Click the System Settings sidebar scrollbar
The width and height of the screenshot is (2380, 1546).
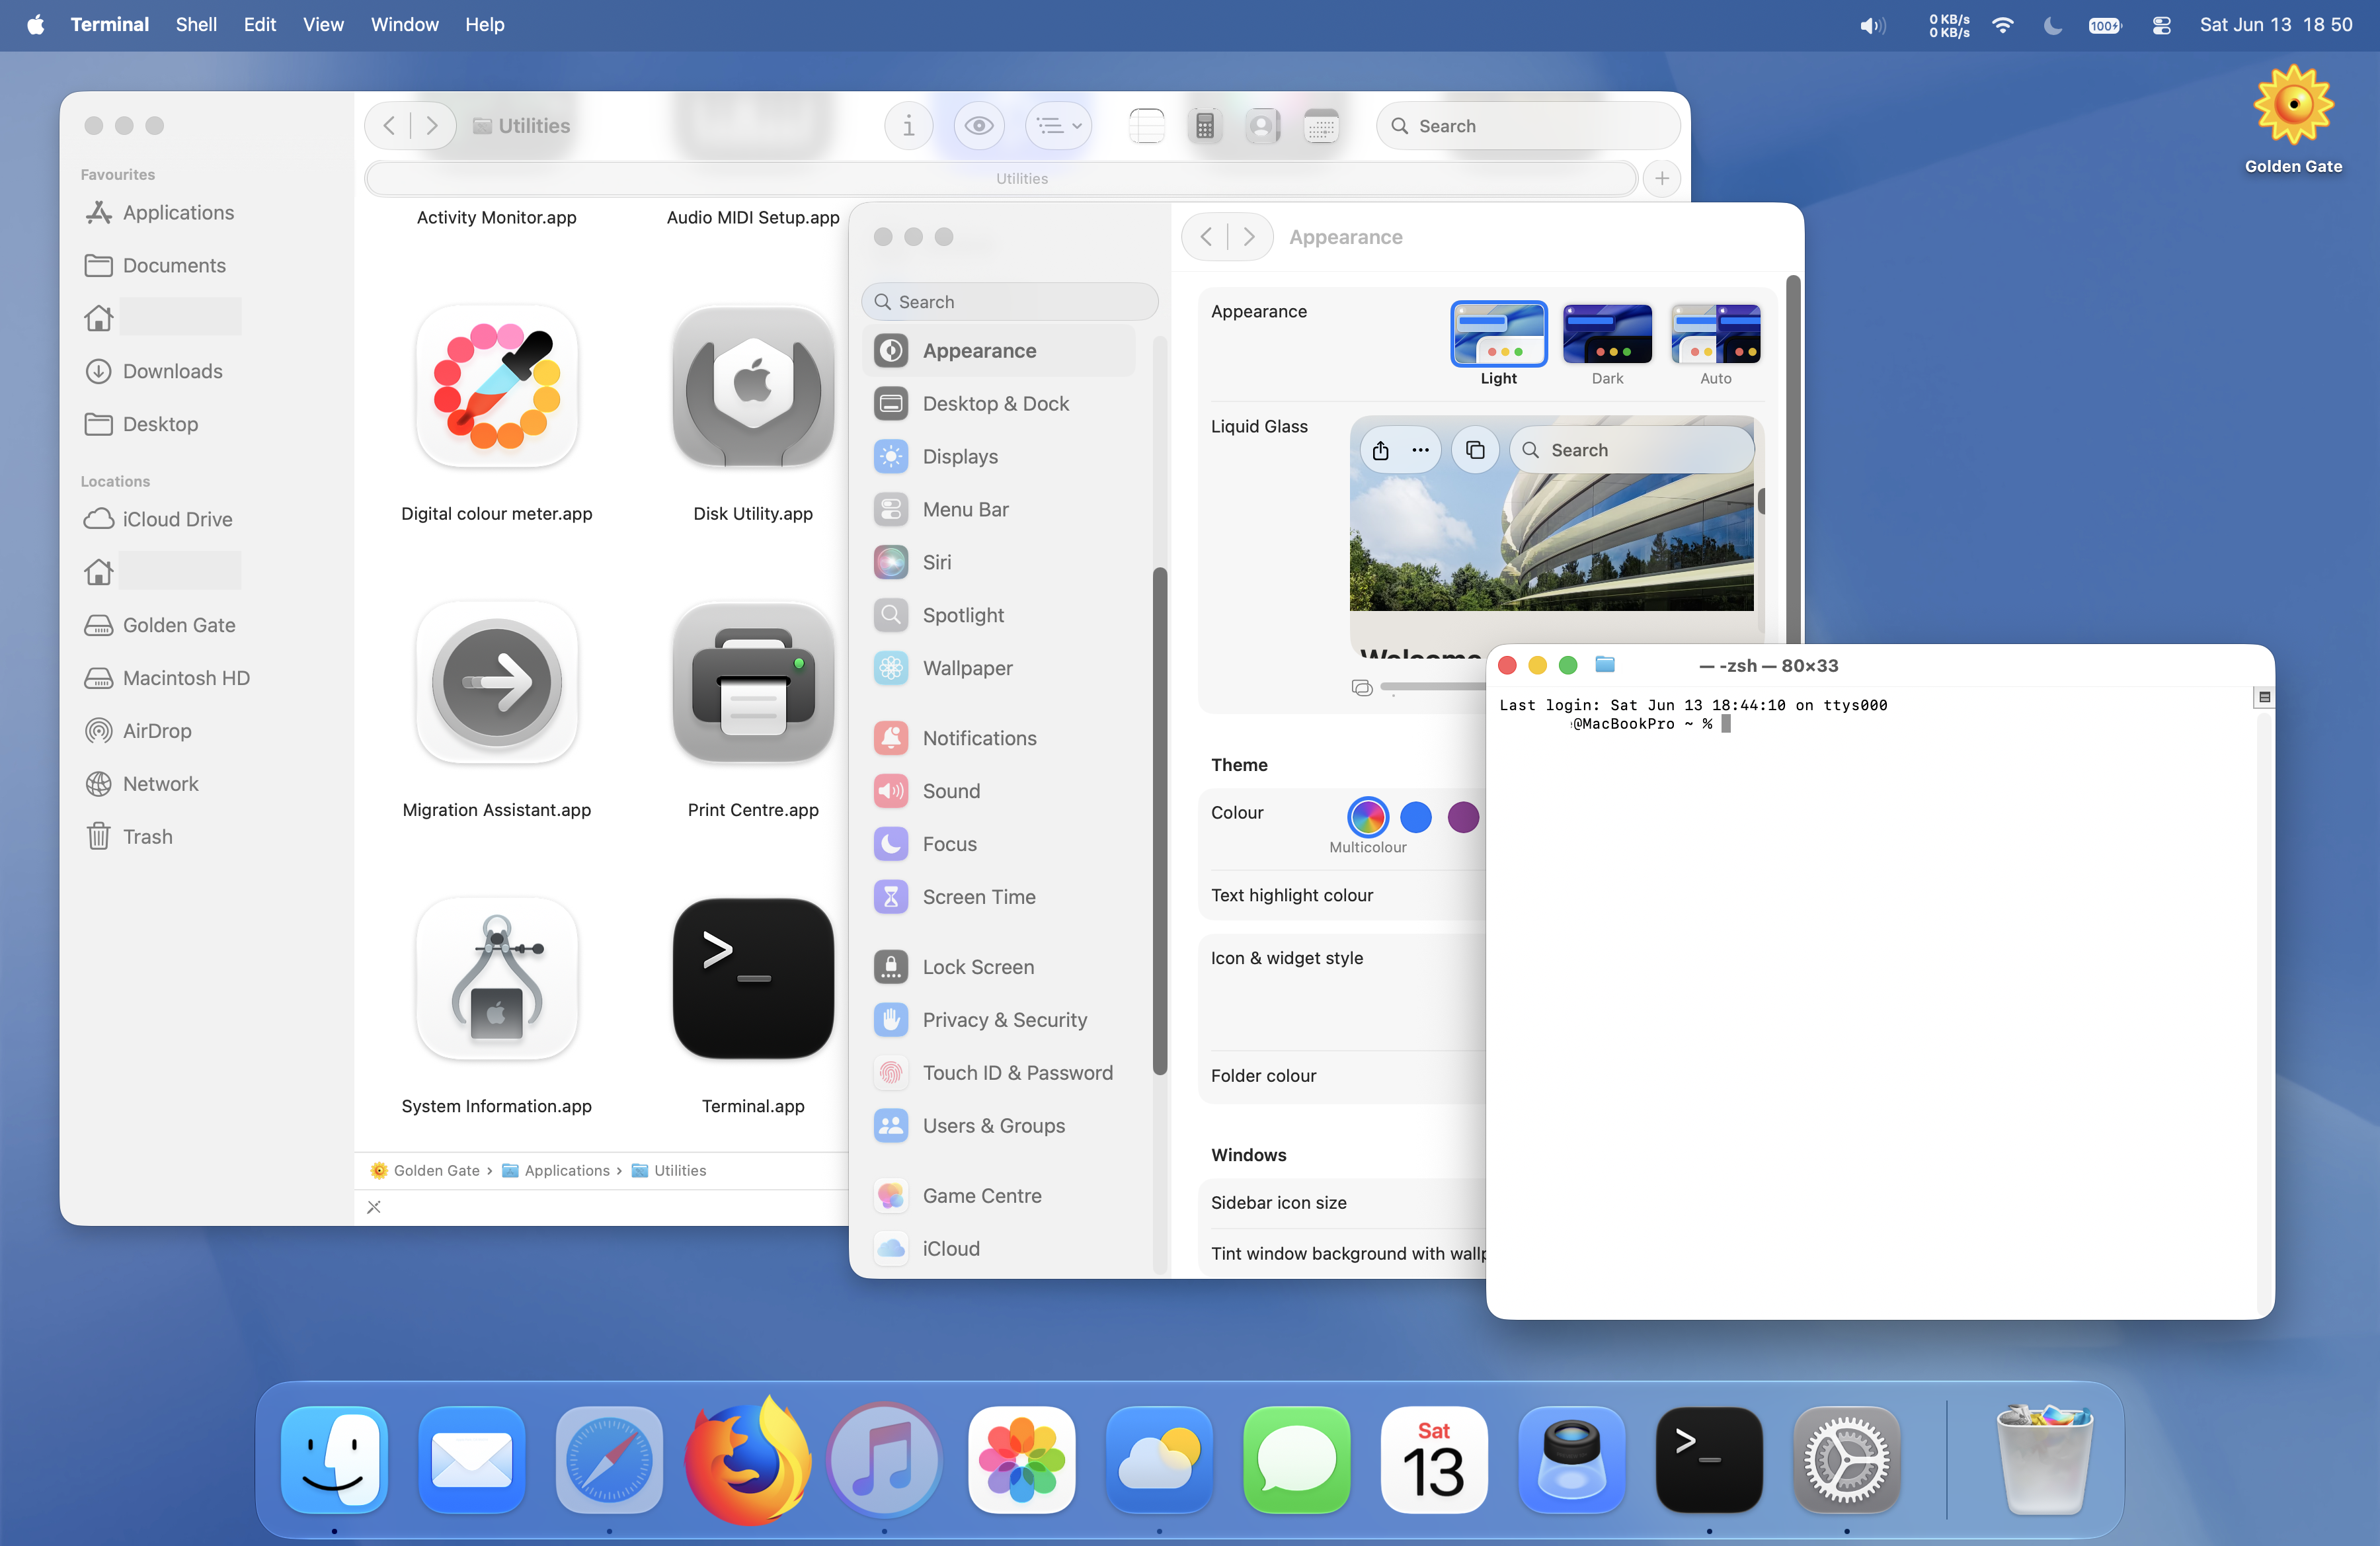click(x=1160, y=821)
